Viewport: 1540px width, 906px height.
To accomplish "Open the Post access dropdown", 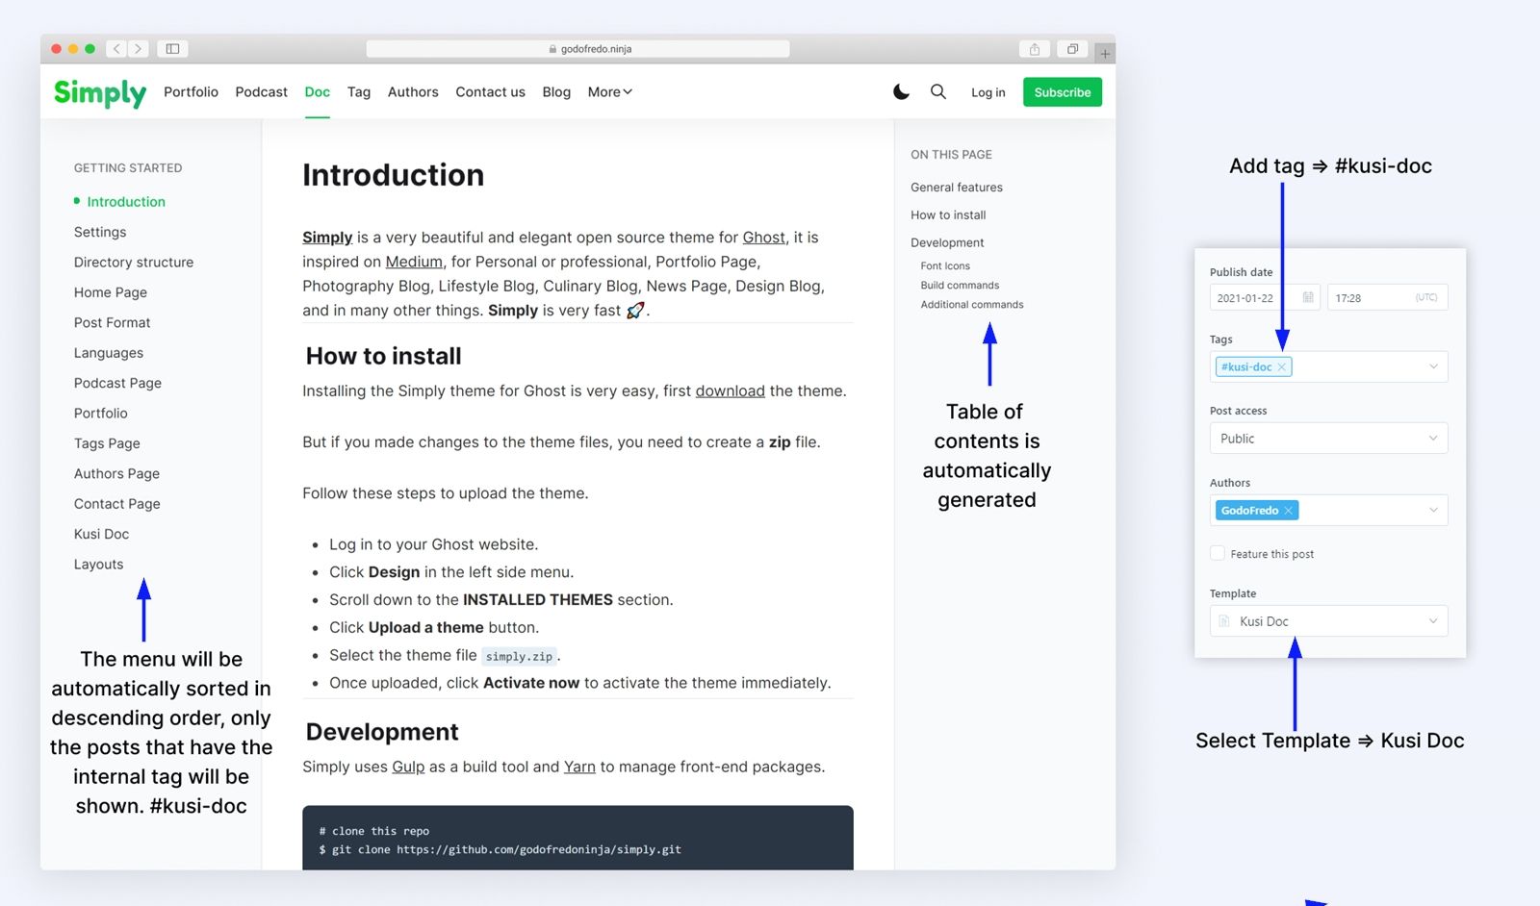I will (x=1329, y=439).
